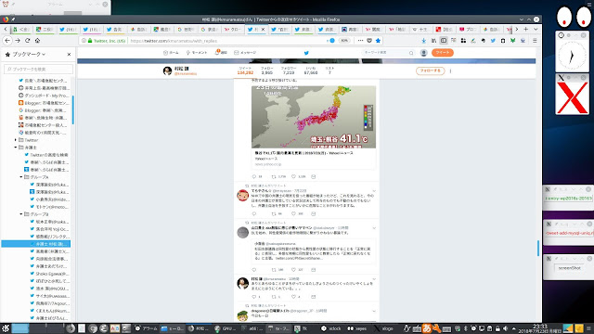This screenshot has width=594, height=334.
Task: Click the Twitter bird extension icon in toolbar
Action: [493, 41]
